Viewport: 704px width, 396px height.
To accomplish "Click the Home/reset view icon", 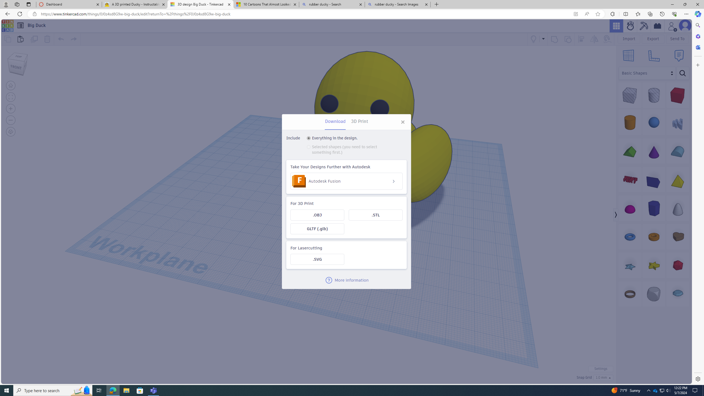I will tap(11, 86).
